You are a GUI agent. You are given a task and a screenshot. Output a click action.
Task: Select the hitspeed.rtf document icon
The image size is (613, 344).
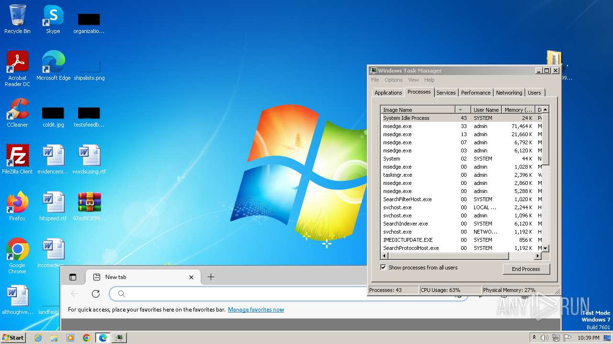[53, 206]
